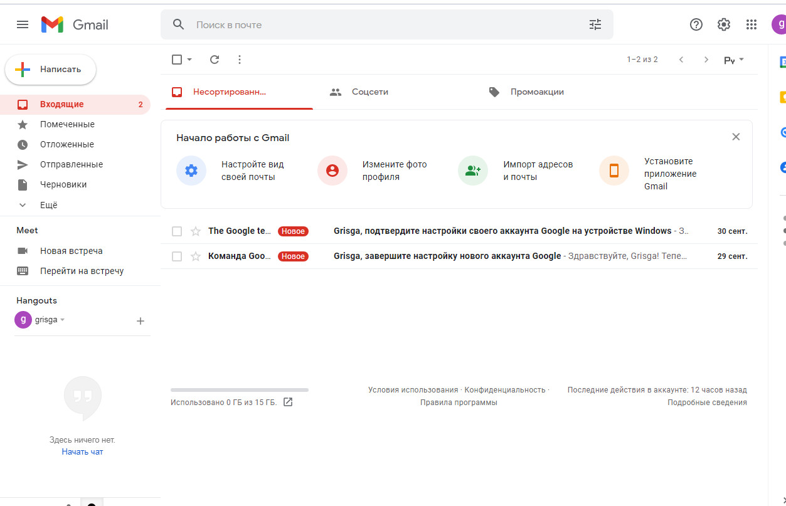This screenshot has height=506, width=786.
Task: Open the Отложенные folder
Action: (x=75, y=145)
